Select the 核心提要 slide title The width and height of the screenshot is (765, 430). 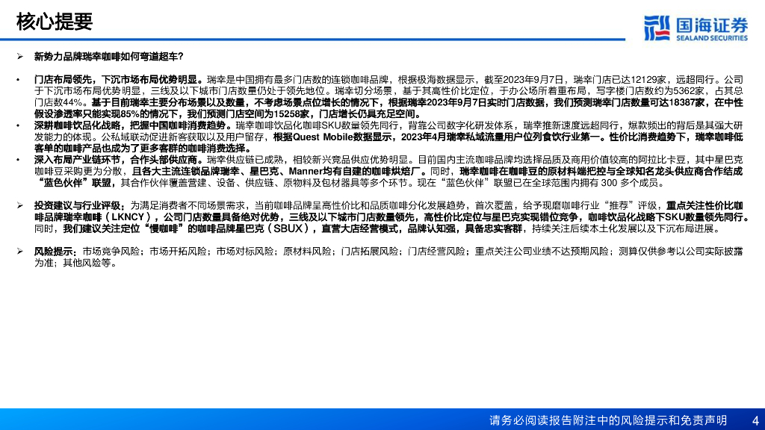[x=54, y=22]
